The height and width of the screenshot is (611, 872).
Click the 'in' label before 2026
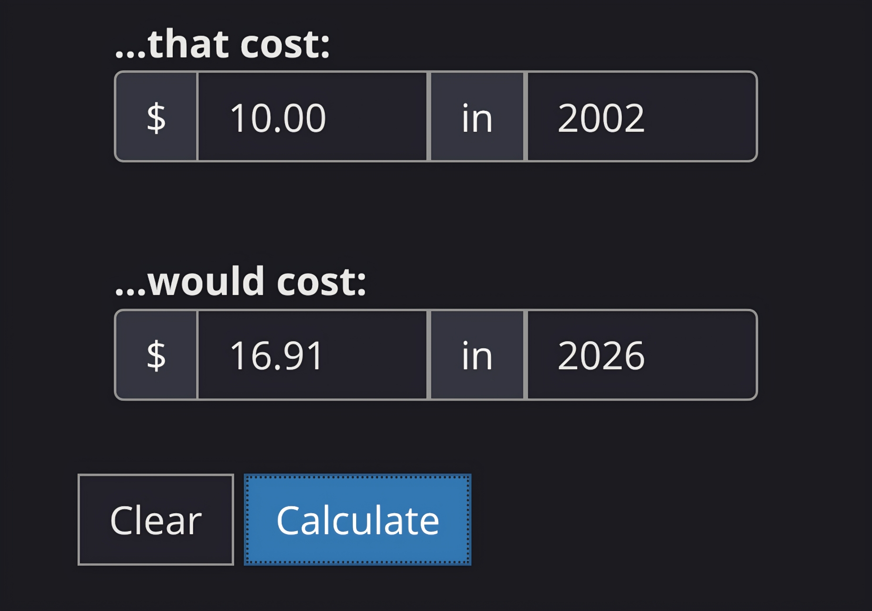(x=477, y=355)
